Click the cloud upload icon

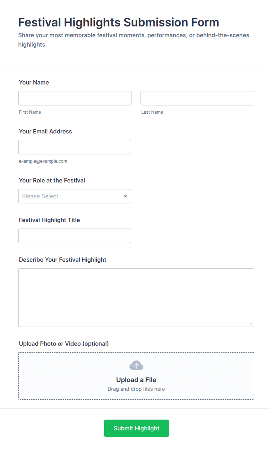point(136,365)
